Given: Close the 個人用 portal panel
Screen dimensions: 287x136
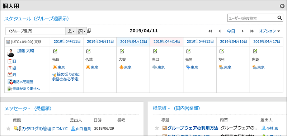Looking at the screenshot, I should 282,6.
